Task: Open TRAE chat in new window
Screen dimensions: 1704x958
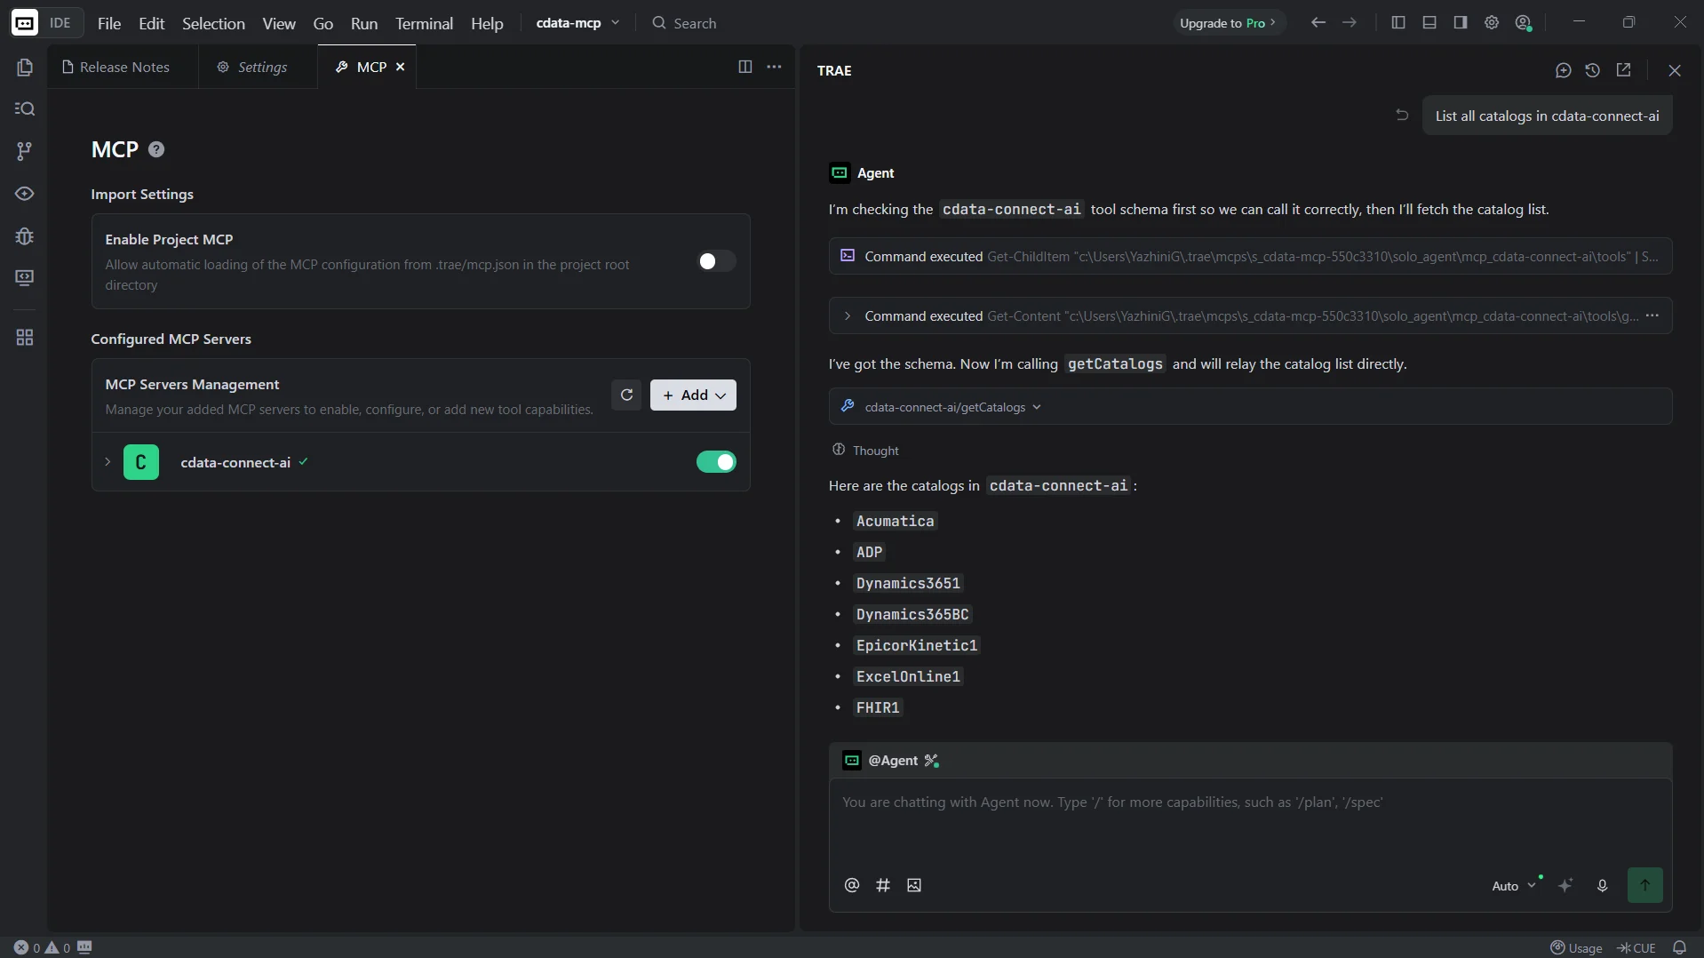Action: (1624, 70)
